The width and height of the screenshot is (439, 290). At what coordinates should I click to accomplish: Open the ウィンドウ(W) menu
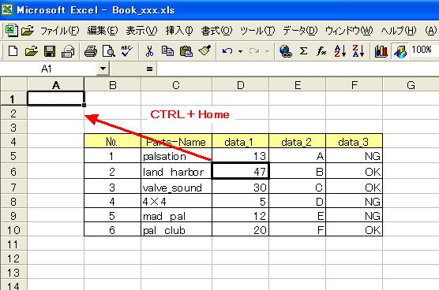tap(349, 31)
